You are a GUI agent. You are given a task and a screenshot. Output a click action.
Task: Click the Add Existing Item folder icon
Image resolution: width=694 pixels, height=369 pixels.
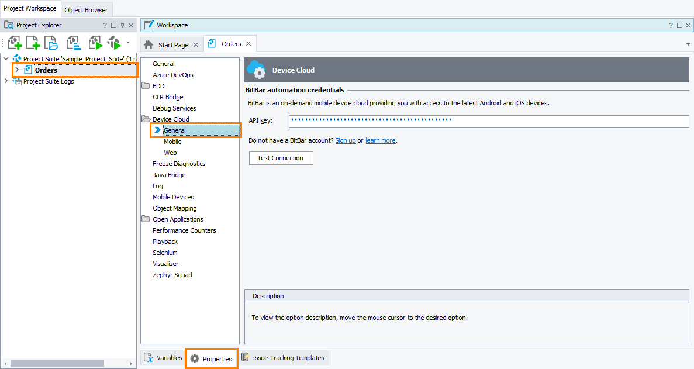pos(51,43)
